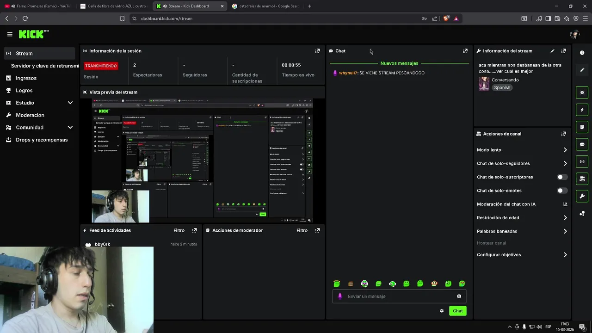592x333 pixels.
Task: Open chat settings gear icon
Action: [x=442, y=311]
